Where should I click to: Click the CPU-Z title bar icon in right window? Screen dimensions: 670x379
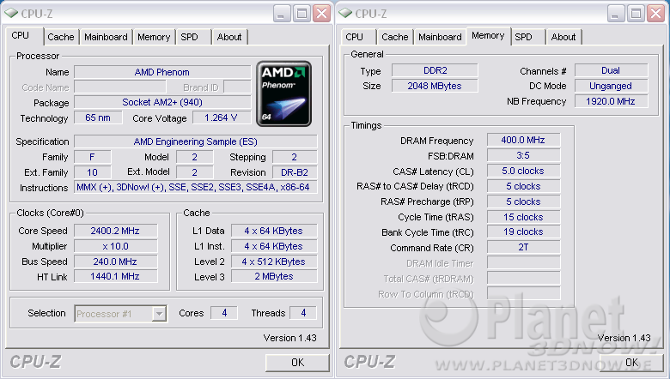pyautogui.click(x=345, y=13)
